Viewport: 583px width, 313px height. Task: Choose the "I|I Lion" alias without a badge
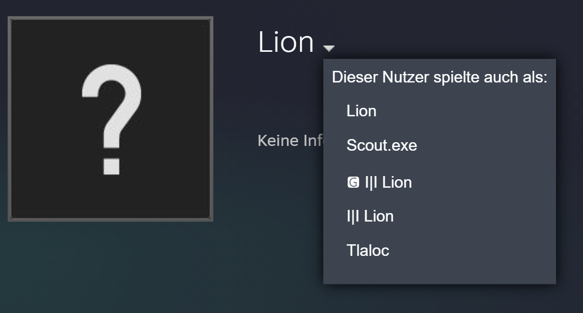point(370,216)
